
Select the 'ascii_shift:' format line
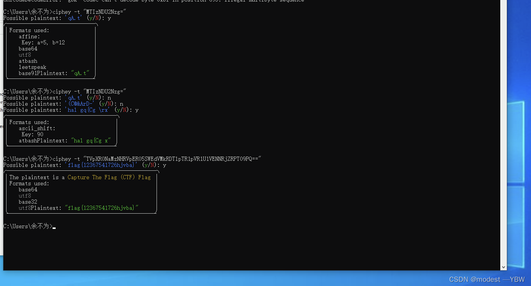click(37, 128)
